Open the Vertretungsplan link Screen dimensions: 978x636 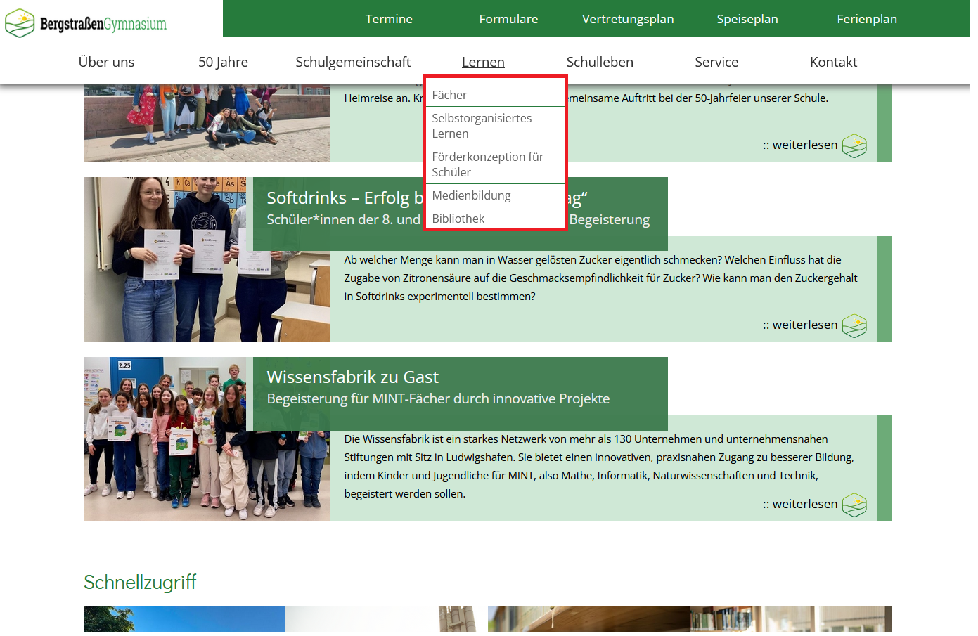coord(627,19)
